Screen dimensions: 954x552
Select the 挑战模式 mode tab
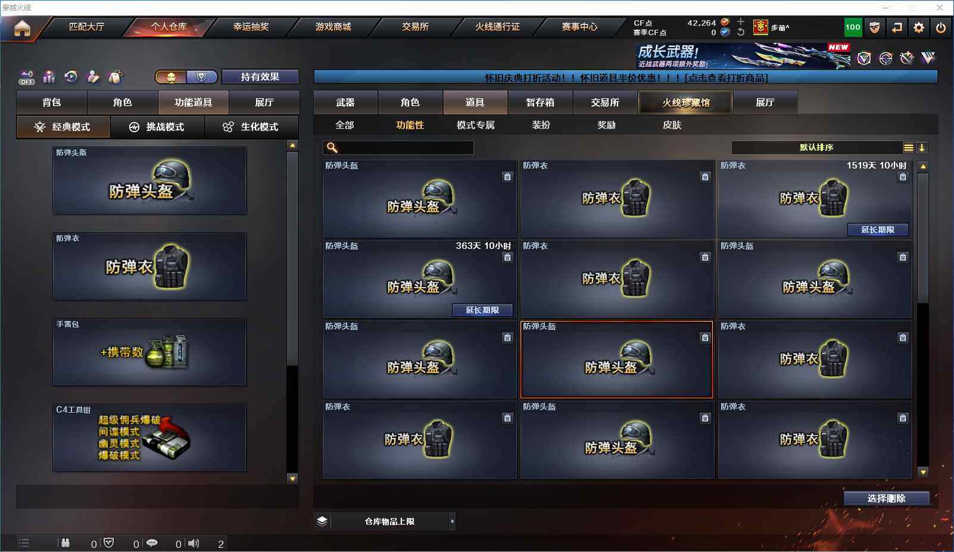(158, 127)
